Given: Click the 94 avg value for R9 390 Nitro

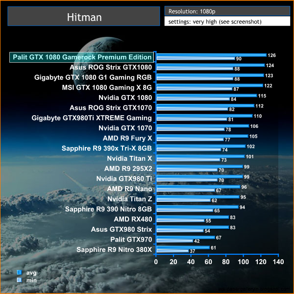Looking at the screenshot, I should pyautogui.click(x=242, y=207).
